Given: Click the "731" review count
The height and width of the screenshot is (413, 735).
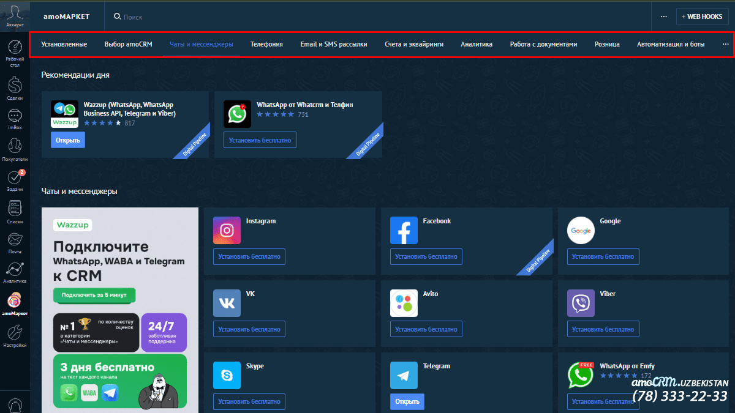Looking at the screenshot, I should point(303,114).
